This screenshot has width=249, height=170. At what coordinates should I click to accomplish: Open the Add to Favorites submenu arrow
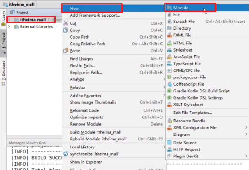tap(164, 95)
